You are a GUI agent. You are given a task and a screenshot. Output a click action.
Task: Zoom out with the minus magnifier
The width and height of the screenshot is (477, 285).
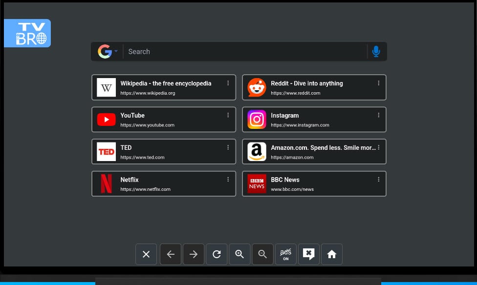[x=262, y=254]
